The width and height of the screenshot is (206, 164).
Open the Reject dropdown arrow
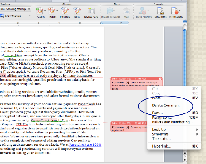57,11
